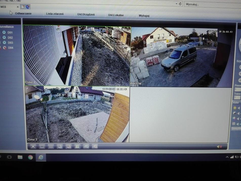The image size is (241, 181).
Task: Start playback of camera D01
Action: pyautogui.click(x=4, y=32)
